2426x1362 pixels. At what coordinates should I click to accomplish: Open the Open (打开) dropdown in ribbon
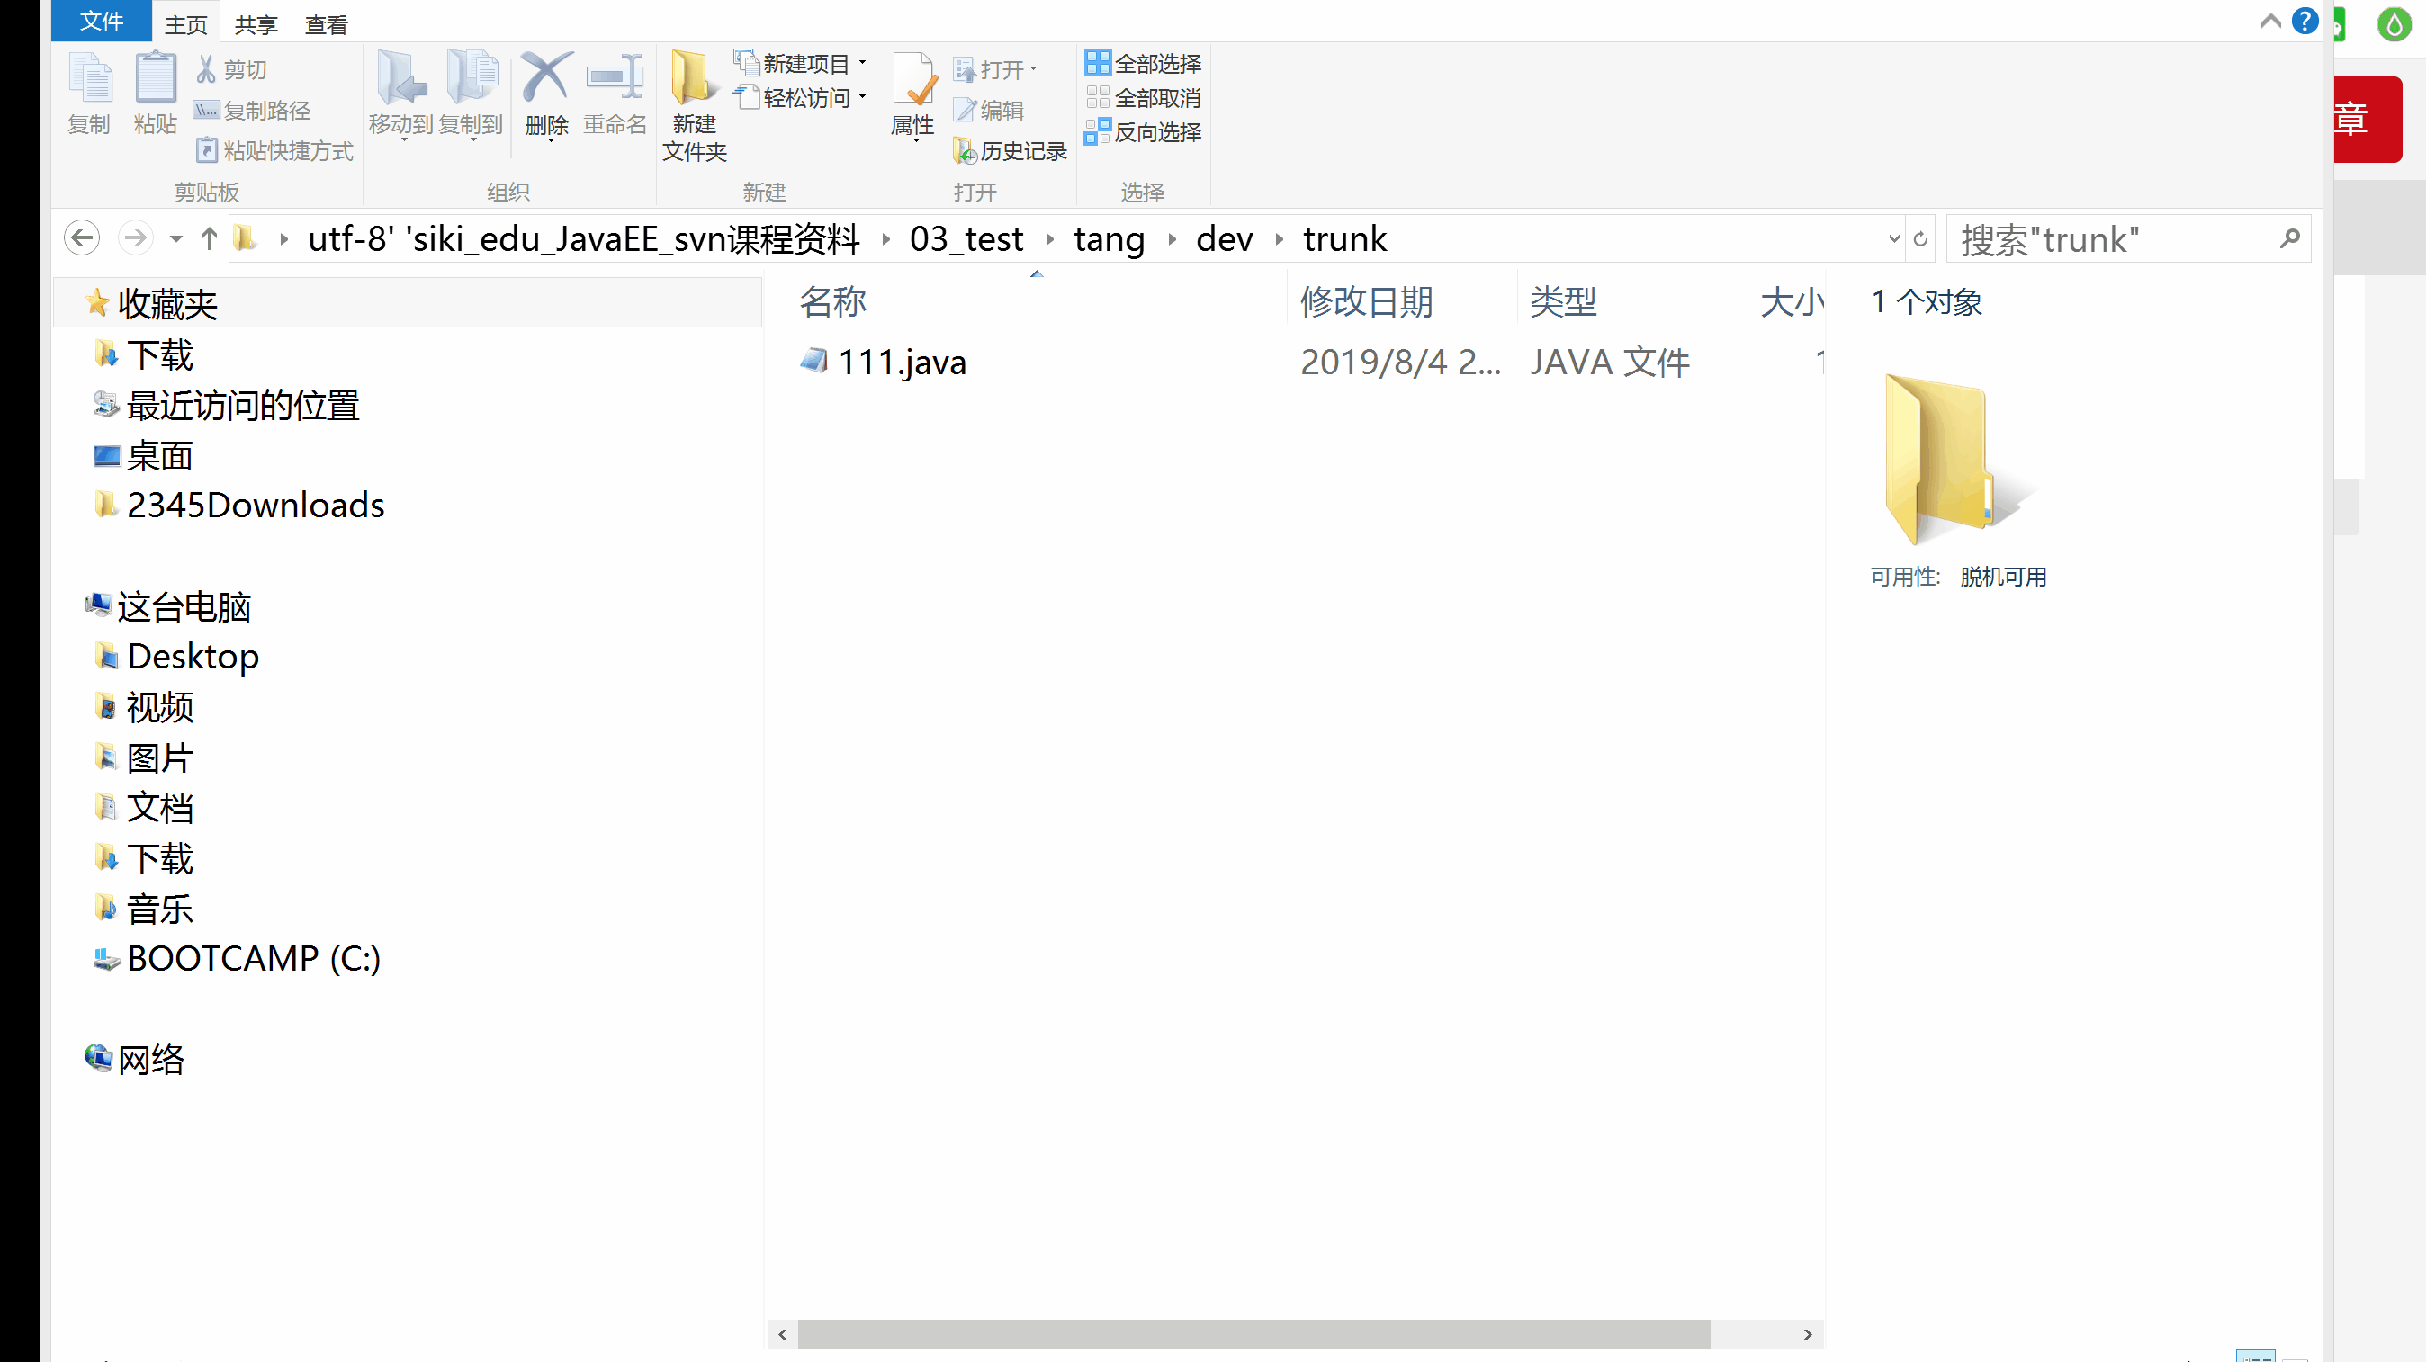click(996, 69)
